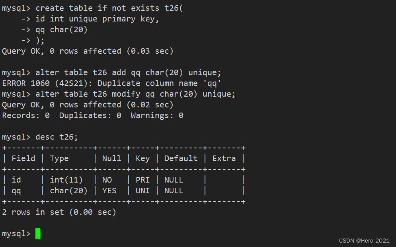Click the 'YES' null value cell

click(109, 191)
